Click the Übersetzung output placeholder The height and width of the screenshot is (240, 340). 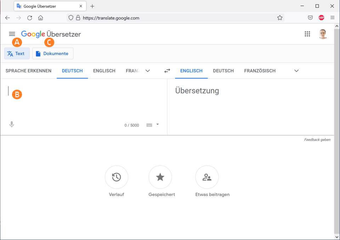[x=197, y=91]
